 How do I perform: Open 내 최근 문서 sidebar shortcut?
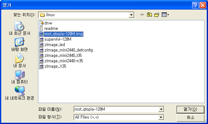coord(19,28)
